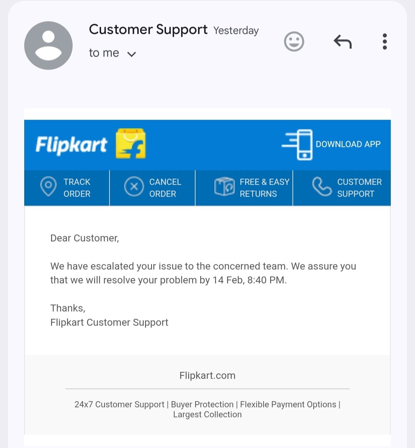
Task: Tap the 'Customer Support' sender name
Action: pos(148,30)
